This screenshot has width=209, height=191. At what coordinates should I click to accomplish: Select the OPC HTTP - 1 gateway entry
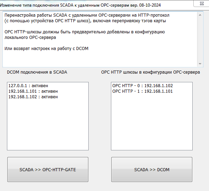(x=142, y=91)
